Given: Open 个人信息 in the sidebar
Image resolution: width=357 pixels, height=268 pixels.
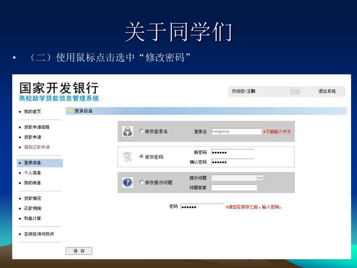Looking at the screenshot, I should 32,173.
